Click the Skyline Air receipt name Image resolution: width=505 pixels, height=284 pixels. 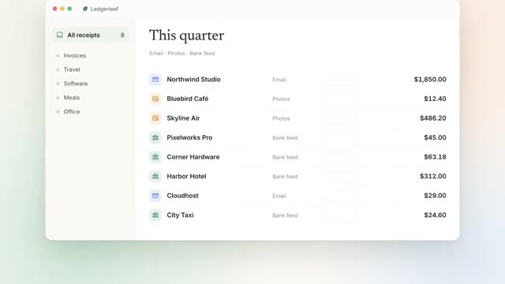183,118
